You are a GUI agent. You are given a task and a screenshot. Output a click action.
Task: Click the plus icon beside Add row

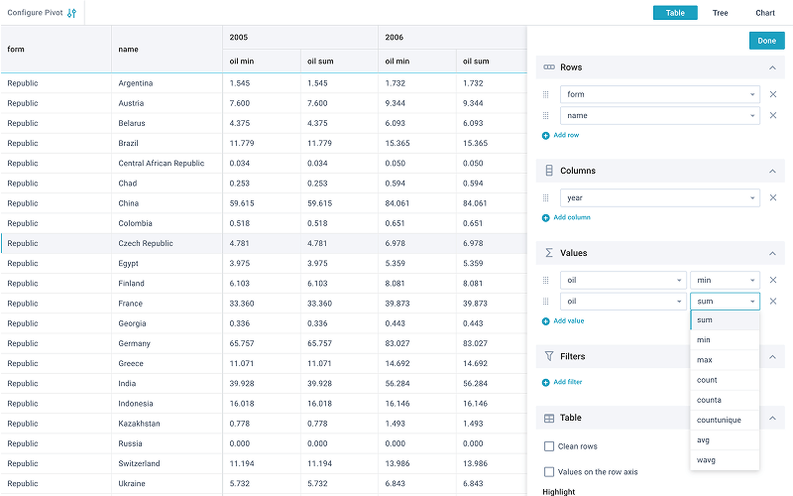[x=546, y=136]
